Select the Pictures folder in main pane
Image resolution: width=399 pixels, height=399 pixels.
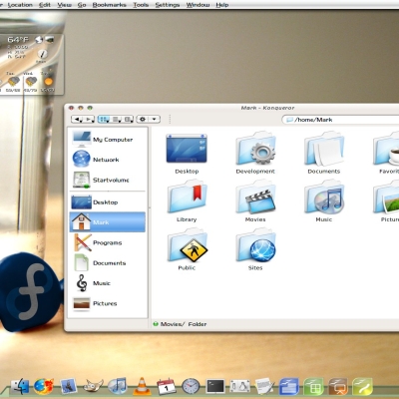387,201
